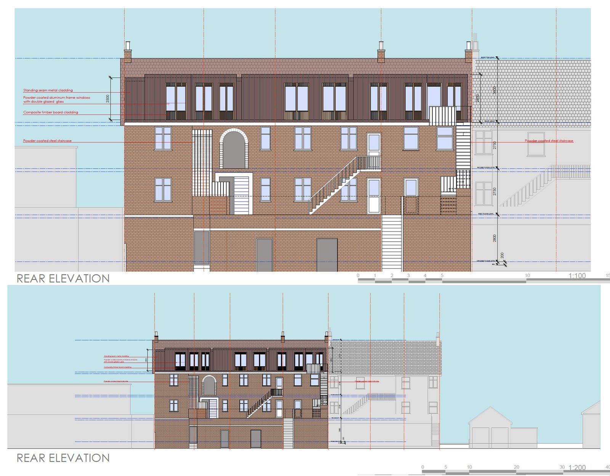
Task: Select the "Composite timber board cladding" label in 1:100 drawing
Action: [x=51, y=112]
